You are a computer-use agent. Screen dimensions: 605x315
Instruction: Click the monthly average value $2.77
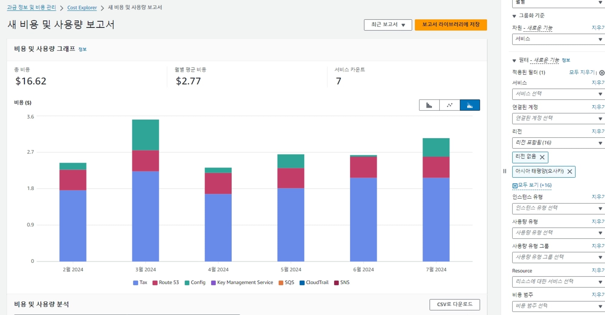pos(188,81)
